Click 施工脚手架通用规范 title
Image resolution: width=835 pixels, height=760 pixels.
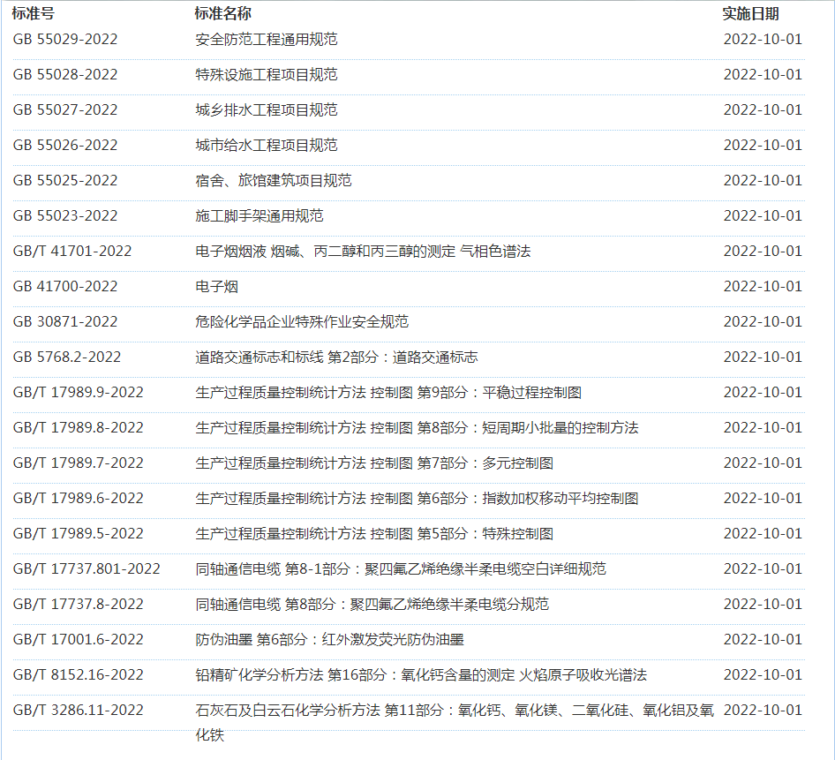coord(259,215)
